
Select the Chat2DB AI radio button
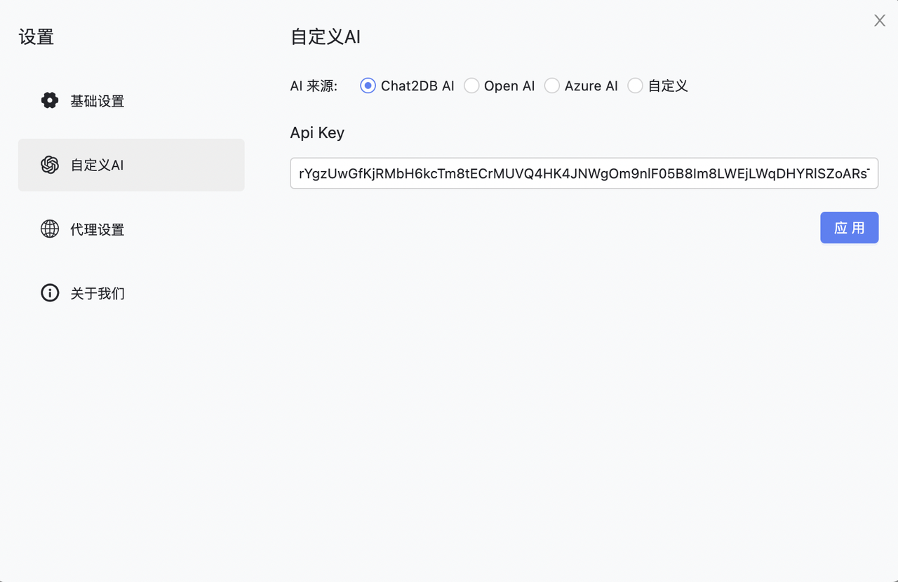pyautogui.click(x=368, y=86)
